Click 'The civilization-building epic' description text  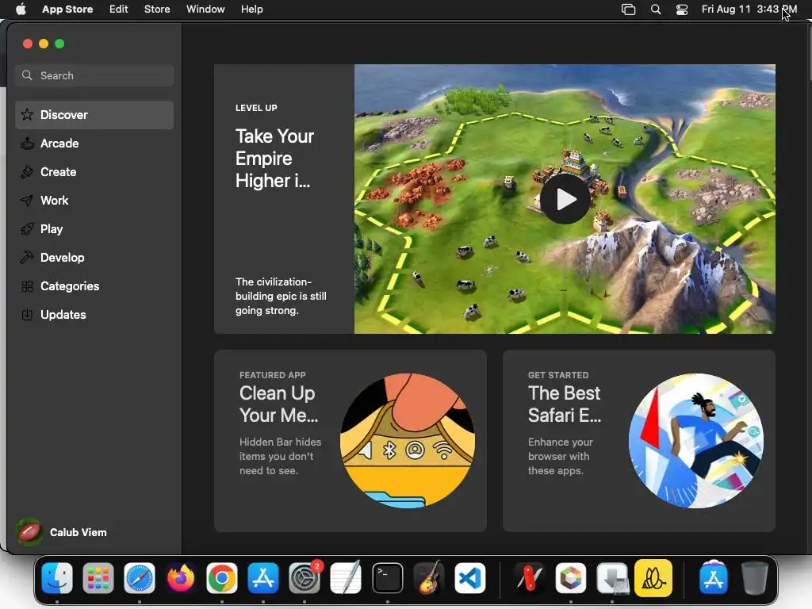tap(281, 297)
